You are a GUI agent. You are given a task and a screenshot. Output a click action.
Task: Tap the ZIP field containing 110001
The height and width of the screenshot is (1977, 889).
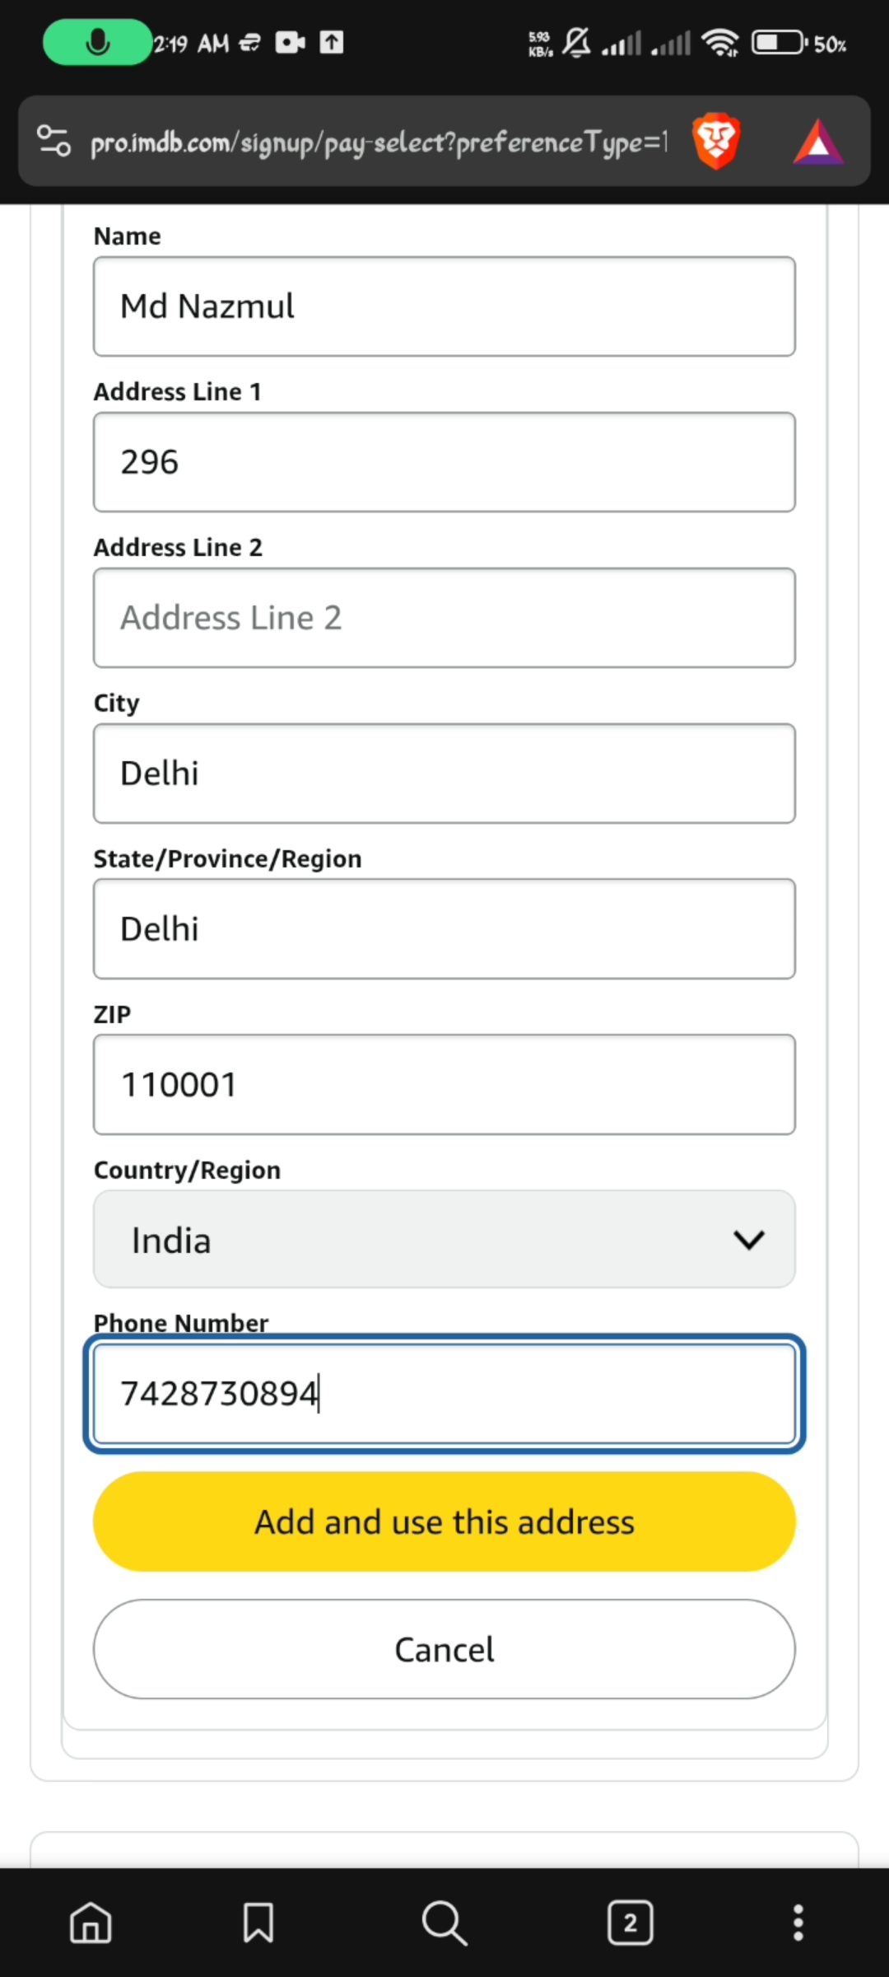tap(444, 1085)
